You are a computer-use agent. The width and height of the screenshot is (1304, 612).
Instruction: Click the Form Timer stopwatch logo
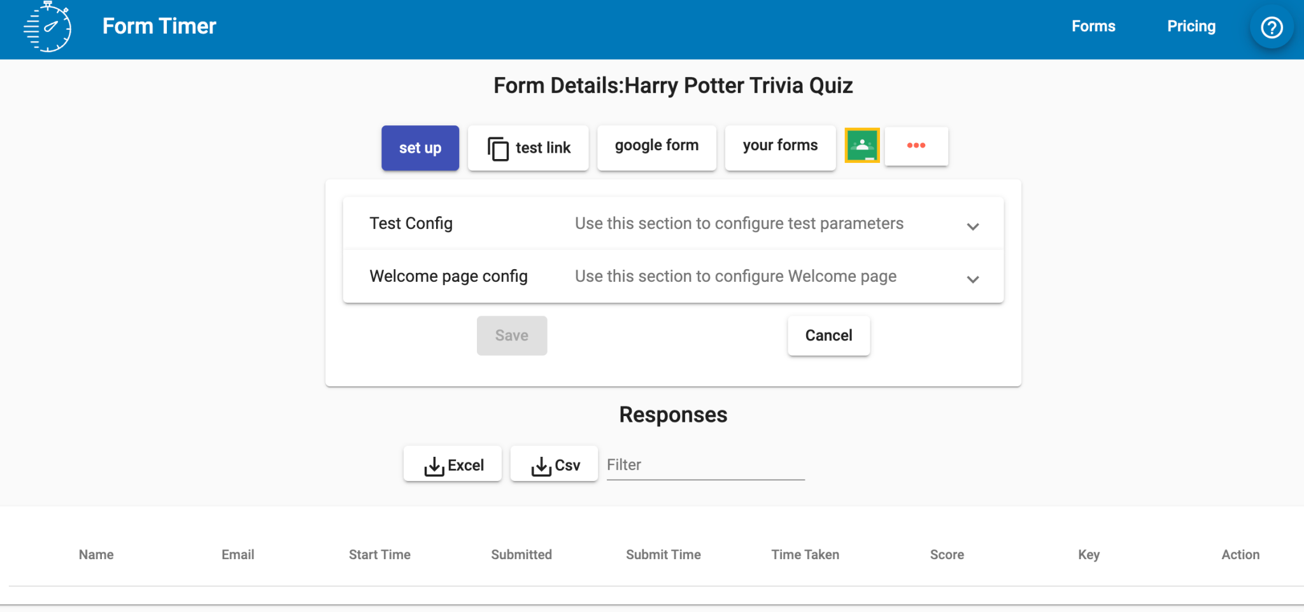click(47, 27)
